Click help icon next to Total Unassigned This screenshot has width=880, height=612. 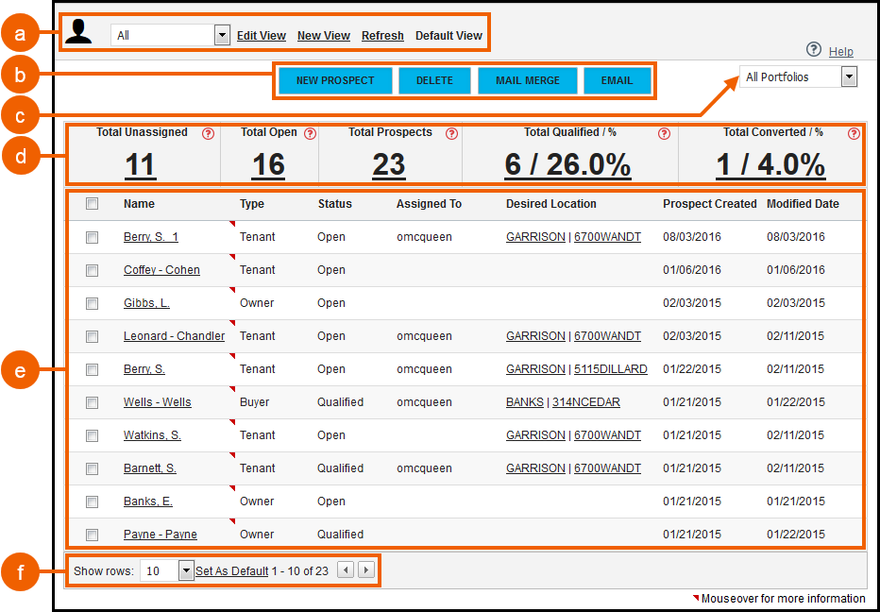click(x=209, y=134)
